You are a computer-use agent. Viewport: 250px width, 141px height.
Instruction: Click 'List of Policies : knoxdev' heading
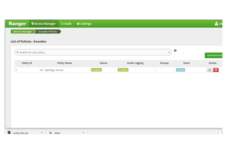pyautogui.click(x=29, y=42)
